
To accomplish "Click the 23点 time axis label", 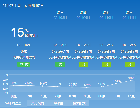I will coord(58,96).
